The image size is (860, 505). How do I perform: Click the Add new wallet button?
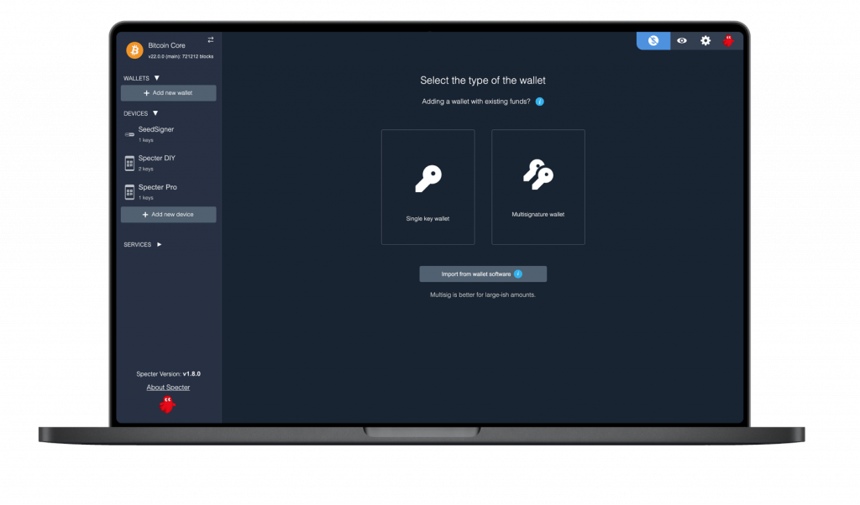(168, 92)
